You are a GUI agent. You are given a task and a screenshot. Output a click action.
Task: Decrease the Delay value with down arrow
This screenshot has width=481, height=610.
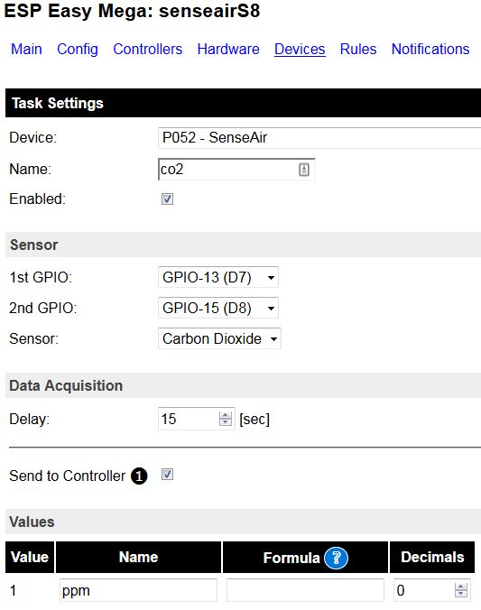point(226,422)
